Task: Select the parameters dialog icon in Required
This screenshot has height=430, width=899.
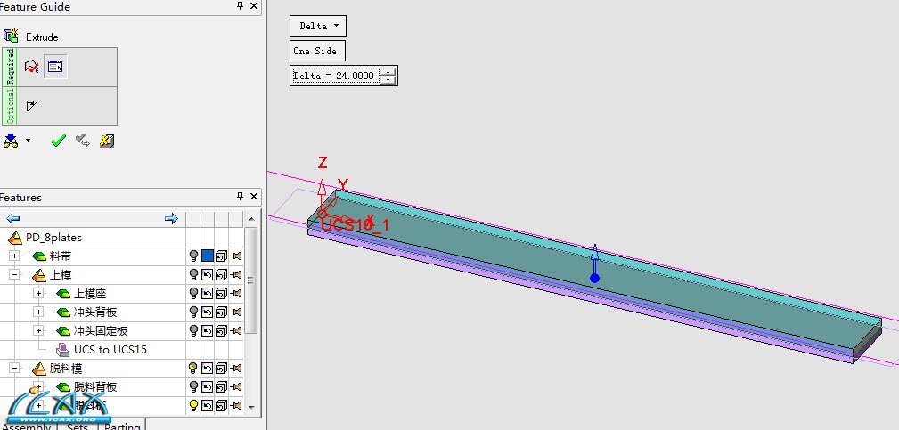Action: click(54, 67)
